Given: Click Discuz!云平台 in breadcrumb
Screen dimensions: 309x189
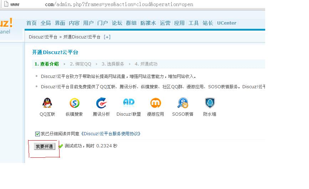Looking at the screenshot, I should point(43,37).
